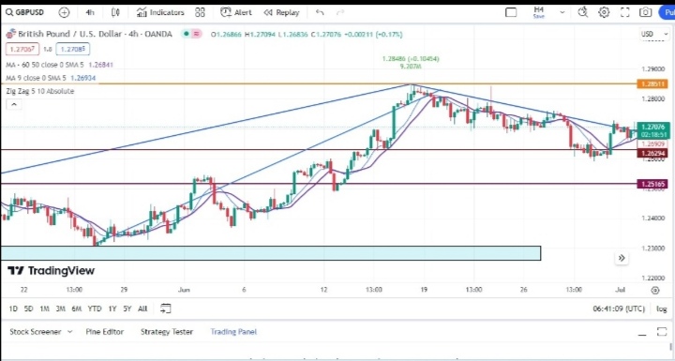Screen dimensions: 675x361
Task: Switch to the Pine Editor tab
Action: point(105,332)
